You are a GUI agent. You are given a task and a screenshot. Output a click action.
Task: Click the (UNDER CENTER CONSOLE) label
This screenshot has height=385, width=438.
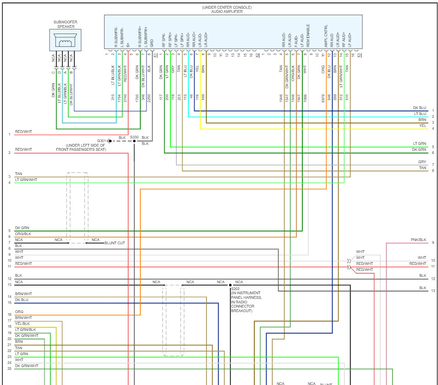pyautogui.click(x=227, y=7)
